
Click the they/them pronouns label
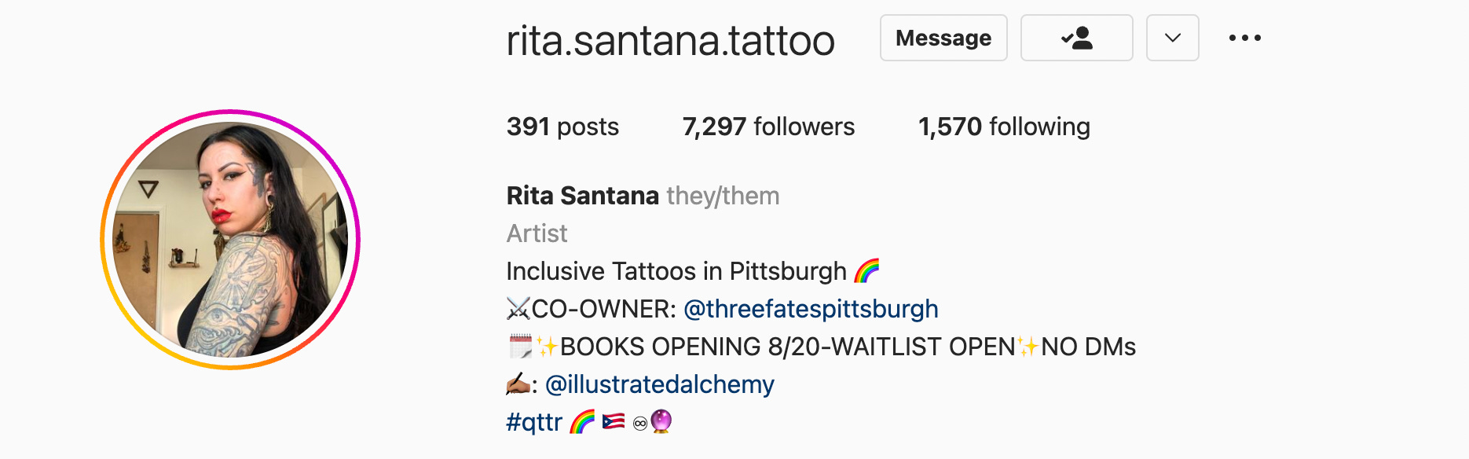[x=723, y=196]
